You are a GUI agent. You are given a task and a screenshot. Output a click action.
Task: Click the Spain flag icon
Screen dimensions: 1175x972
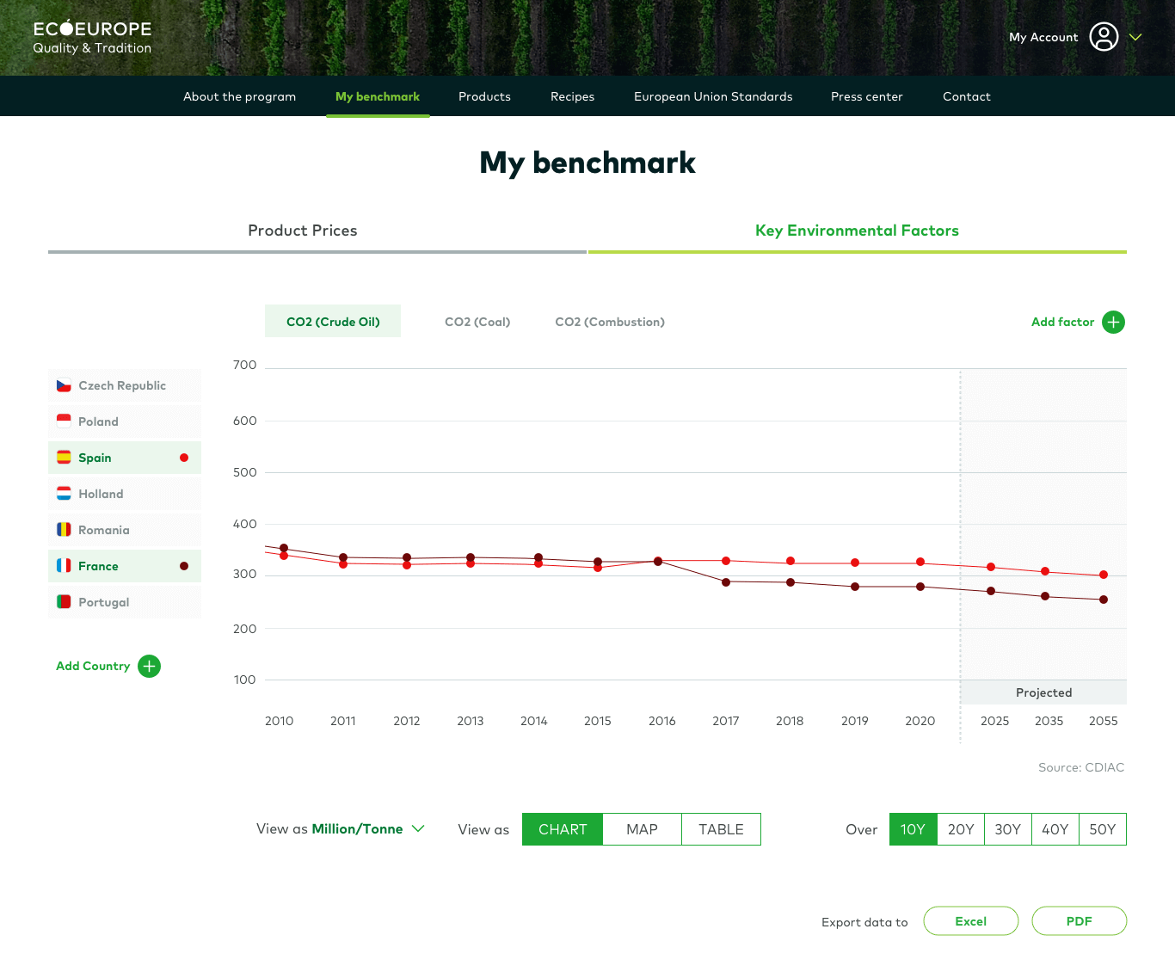[64, 458]
